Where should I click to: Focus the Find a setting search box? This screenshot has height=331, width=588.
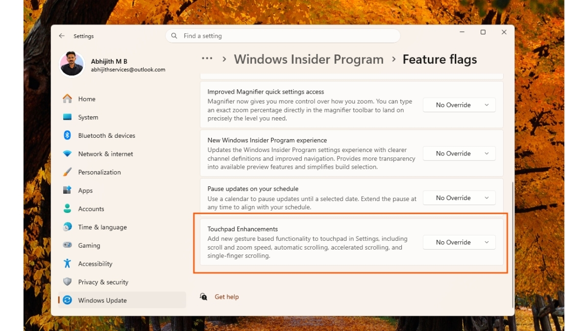click(283, 36)
